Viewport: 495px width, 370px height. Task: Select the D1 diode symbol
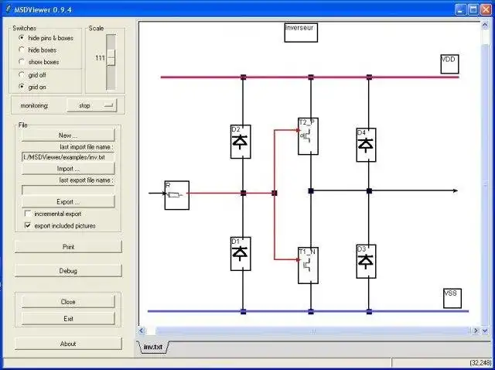241,254
